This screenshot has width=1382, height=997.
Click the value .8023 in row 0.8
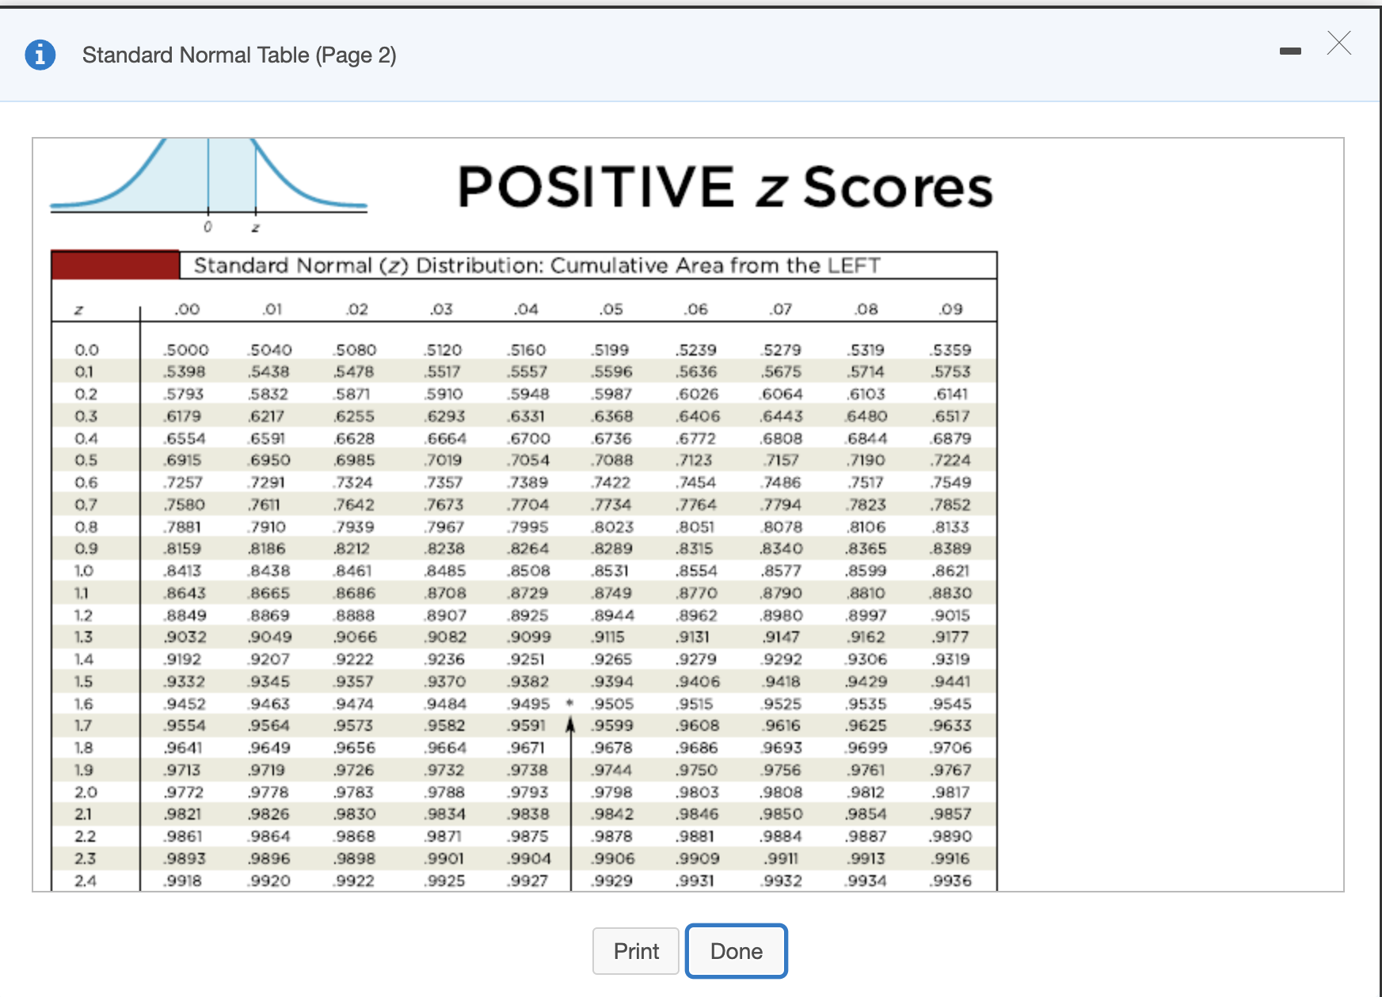coord(613,527)
